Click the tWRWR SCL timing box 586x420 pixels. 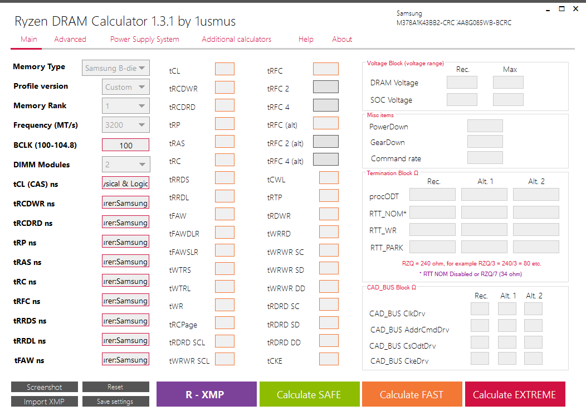[x=224, y=359]
